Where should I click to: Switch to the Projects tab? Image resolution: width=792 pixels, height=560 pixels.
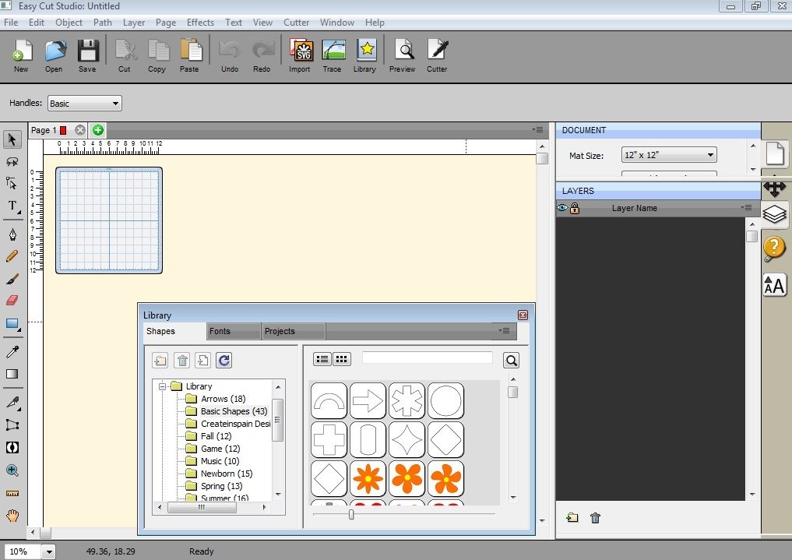tap(294, 331)
